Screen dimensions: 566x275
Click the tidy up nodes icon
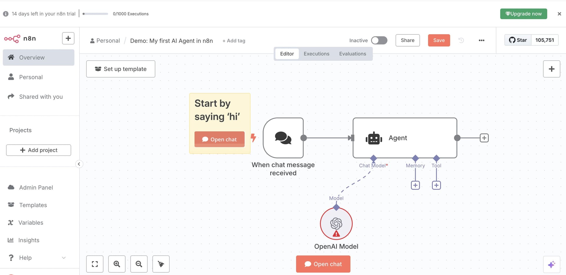pyautogui.click(x=161, y=264)
